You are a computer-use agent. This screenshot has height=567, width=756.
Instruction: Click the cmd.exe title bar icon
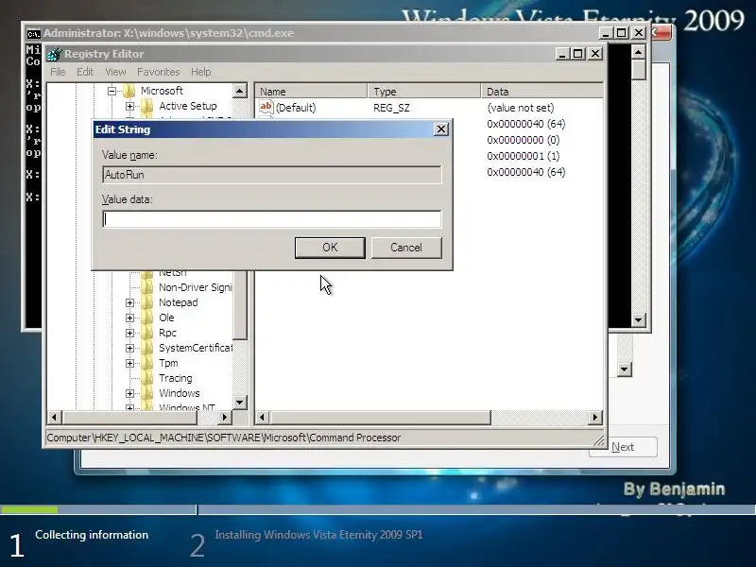pos(33,34)
